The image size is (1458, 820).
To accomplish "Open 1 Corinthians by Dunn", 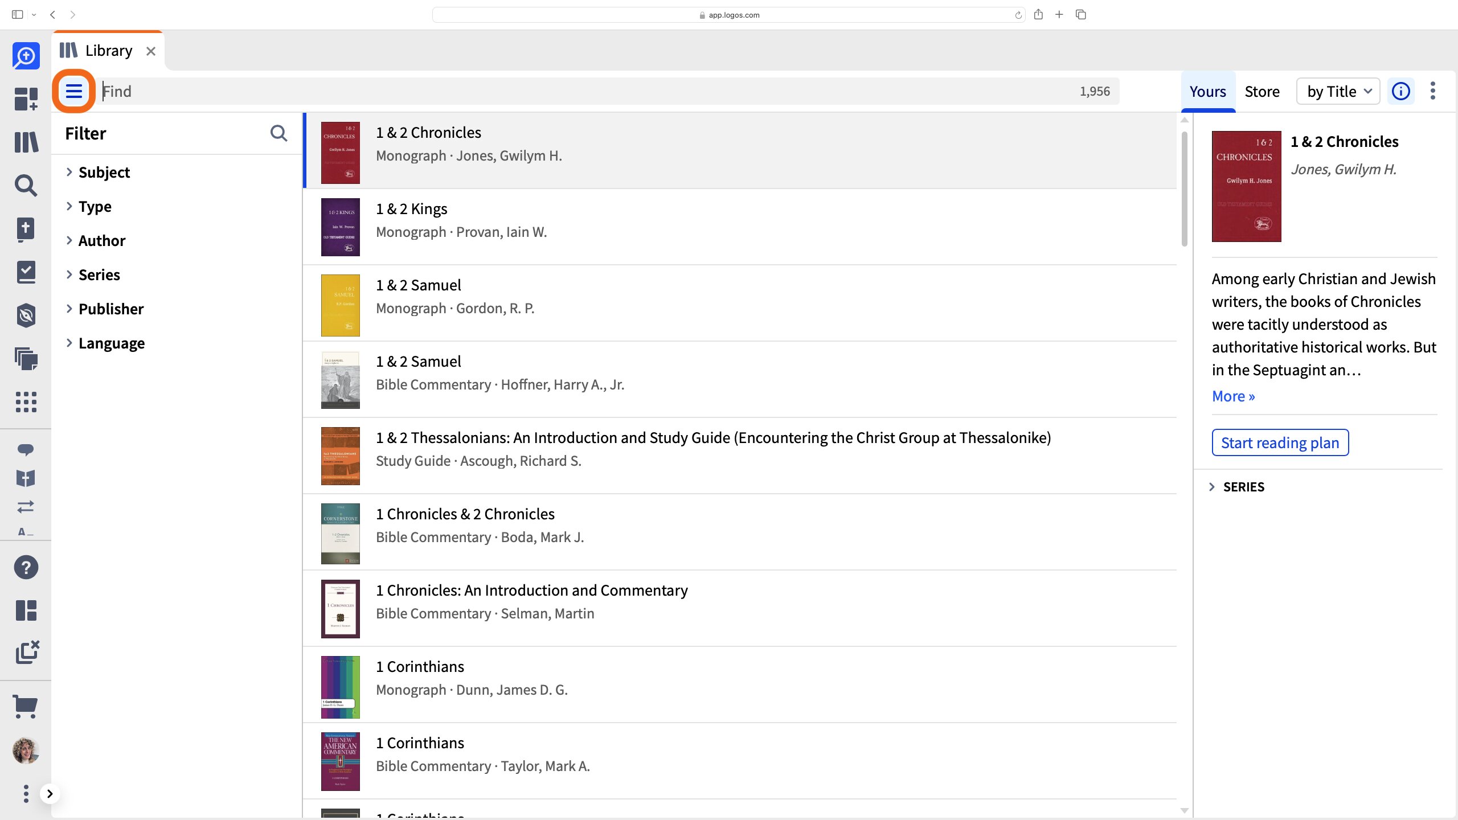I will click(739, 684).
